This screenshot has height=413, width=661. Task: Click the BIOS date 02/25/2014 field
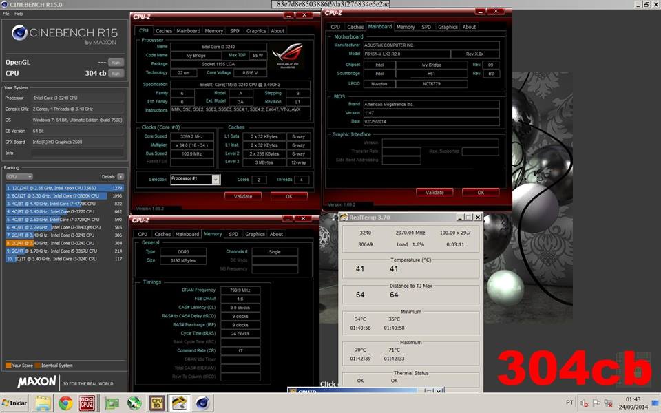point(431,122)
